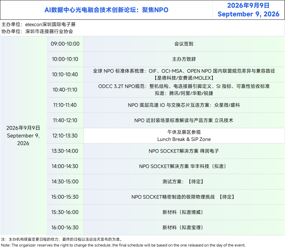Image resolution: width=285 pixels, height=250 pixels.
Task: Click the session '会议签到'
Action: [184, 44]
